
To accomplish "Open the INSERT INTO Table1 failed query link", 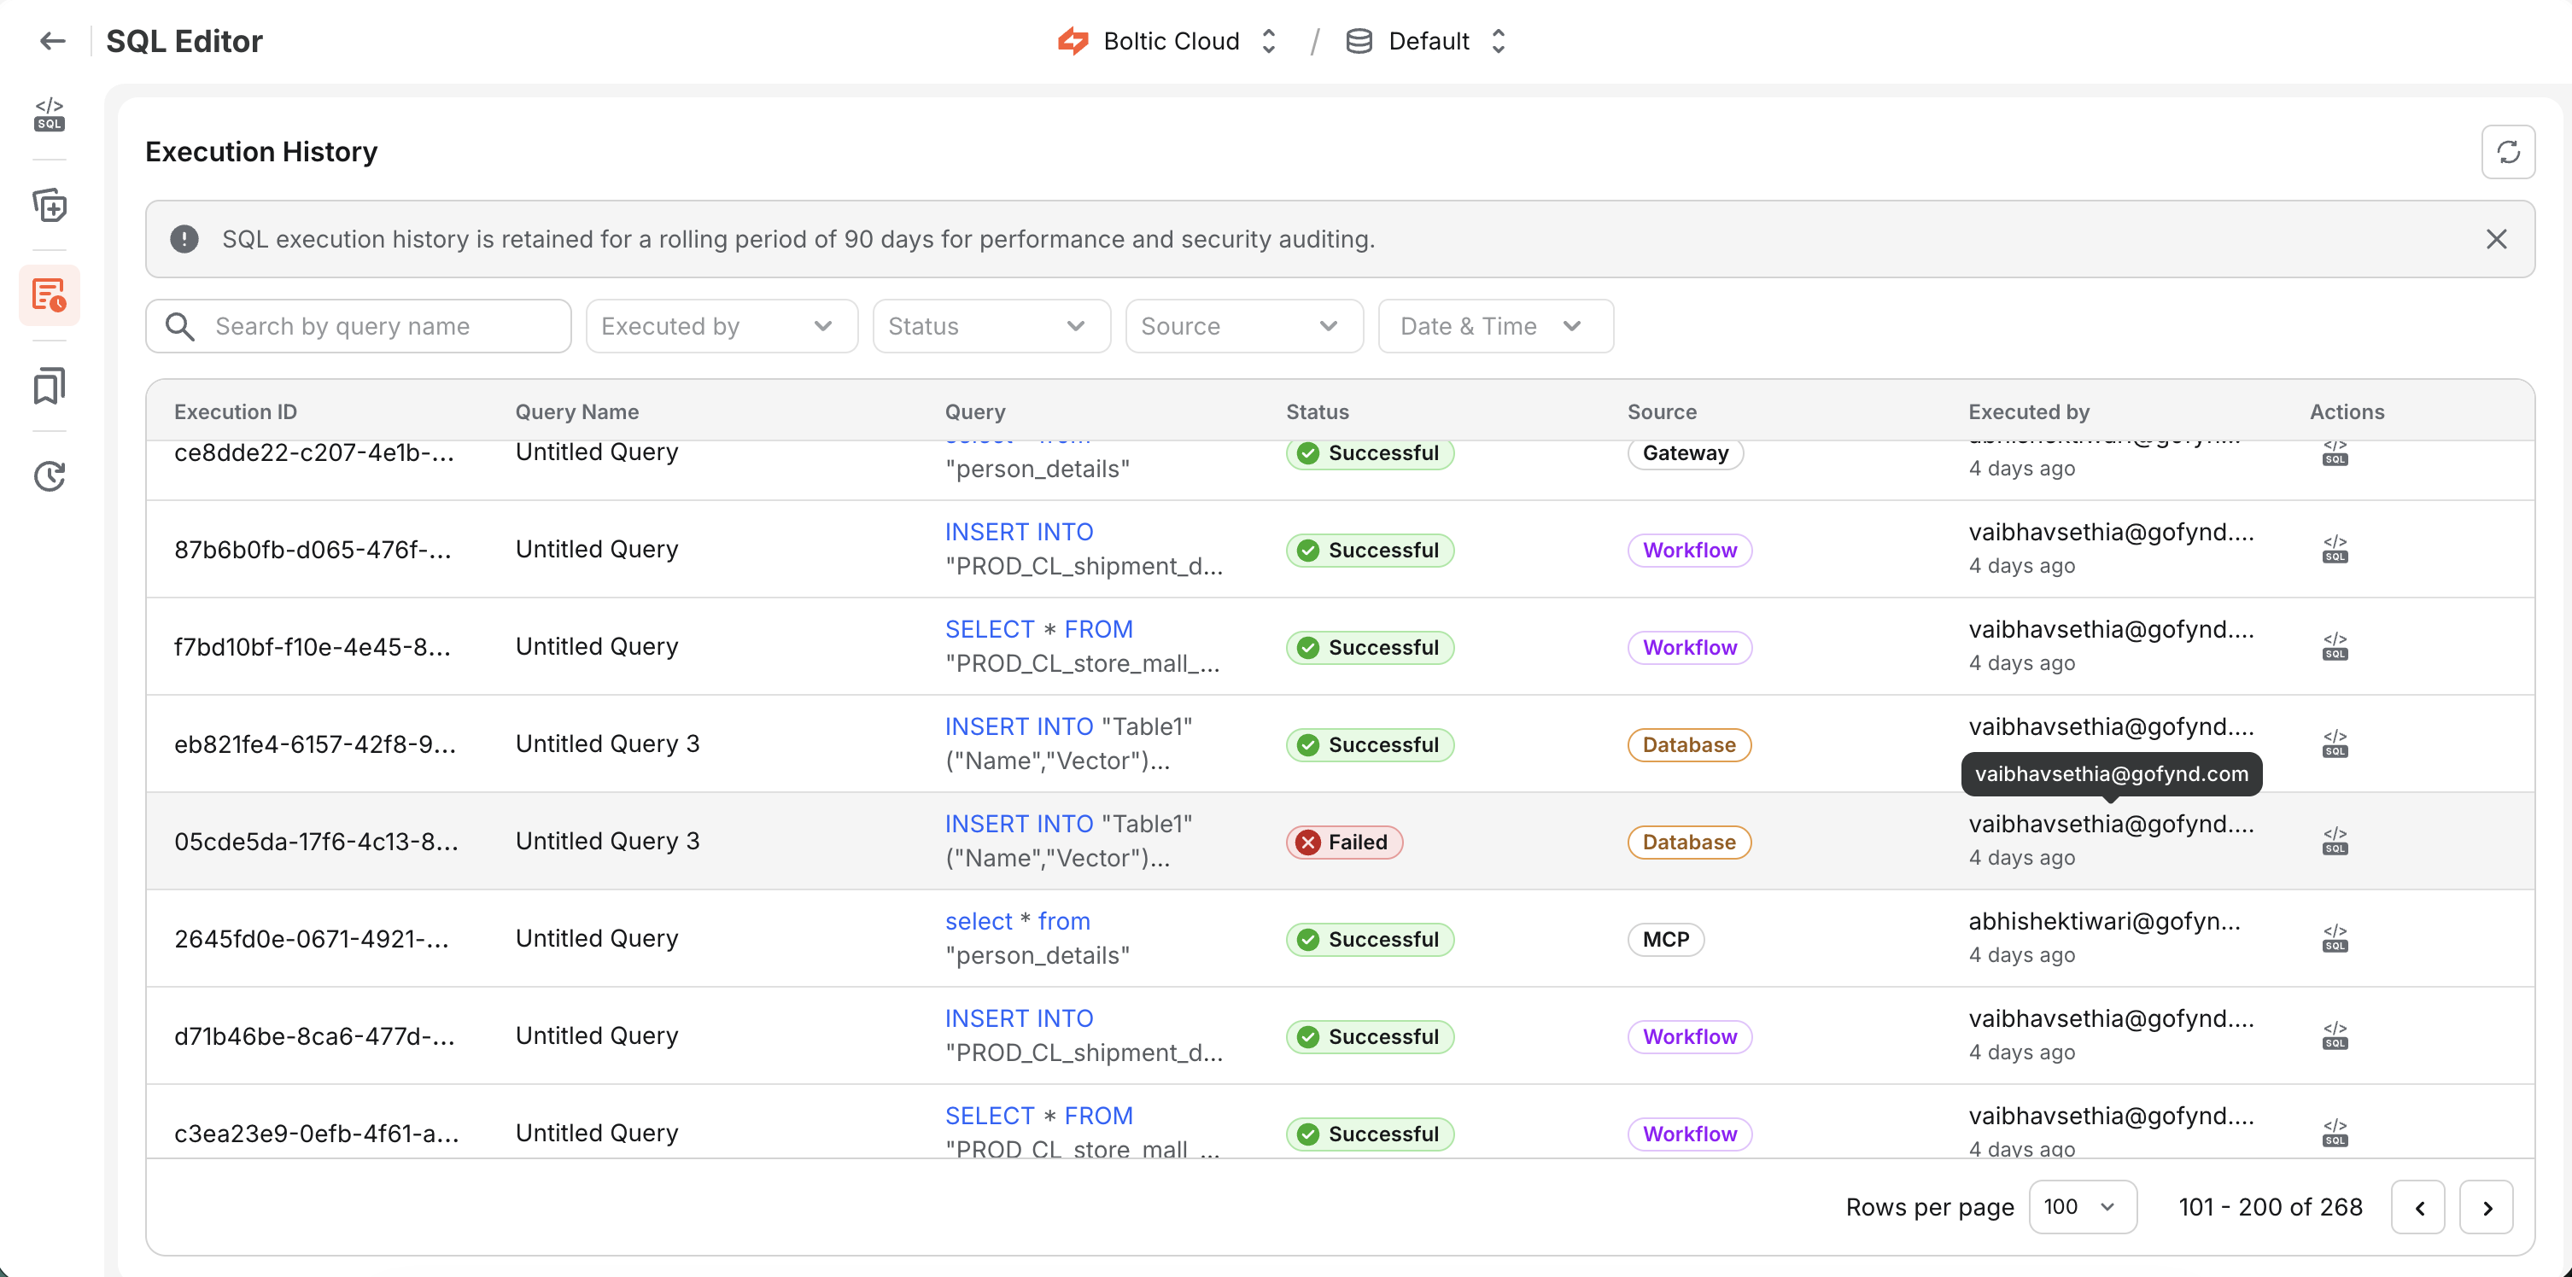I will pyautogui.click(x=1019, y=823).
